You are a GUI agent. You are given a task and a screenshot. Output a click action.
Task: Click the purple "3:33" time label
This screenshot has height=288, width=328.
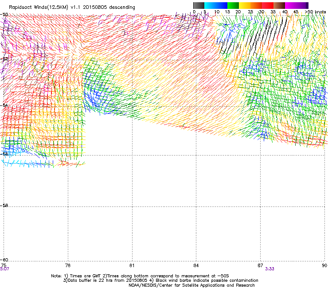point(269,269)
